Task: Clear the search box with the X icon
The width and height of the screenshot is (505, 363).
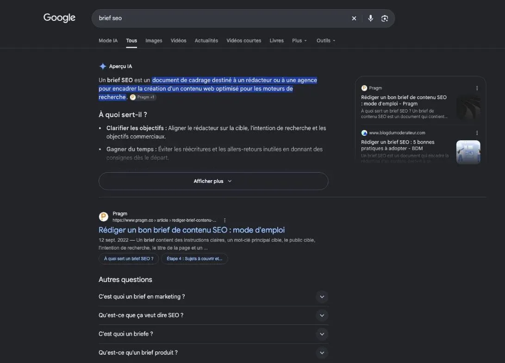Action: [x=354, y=19]
